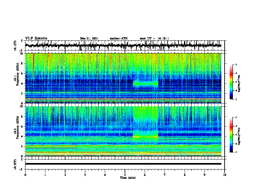Click the "6" kHz tick on ch.2 frequency axis
This screenshot has height=196, width=253.
[22, 127]
